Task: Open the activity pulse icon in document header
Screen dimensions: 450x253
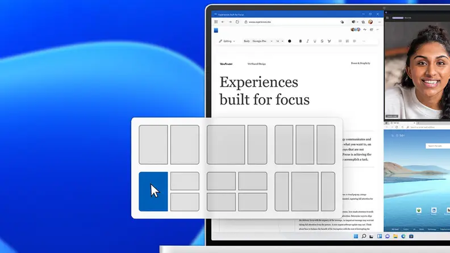Action: pyautogui.click(x=365, y=29)
